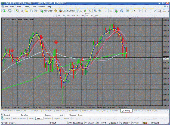The height and width of the screenshot is (125, 170).
Task: Select the equidistant channel tool
Action: coord(160,11)
